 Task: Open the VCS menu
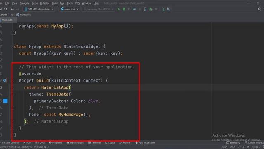coord(77,3)
